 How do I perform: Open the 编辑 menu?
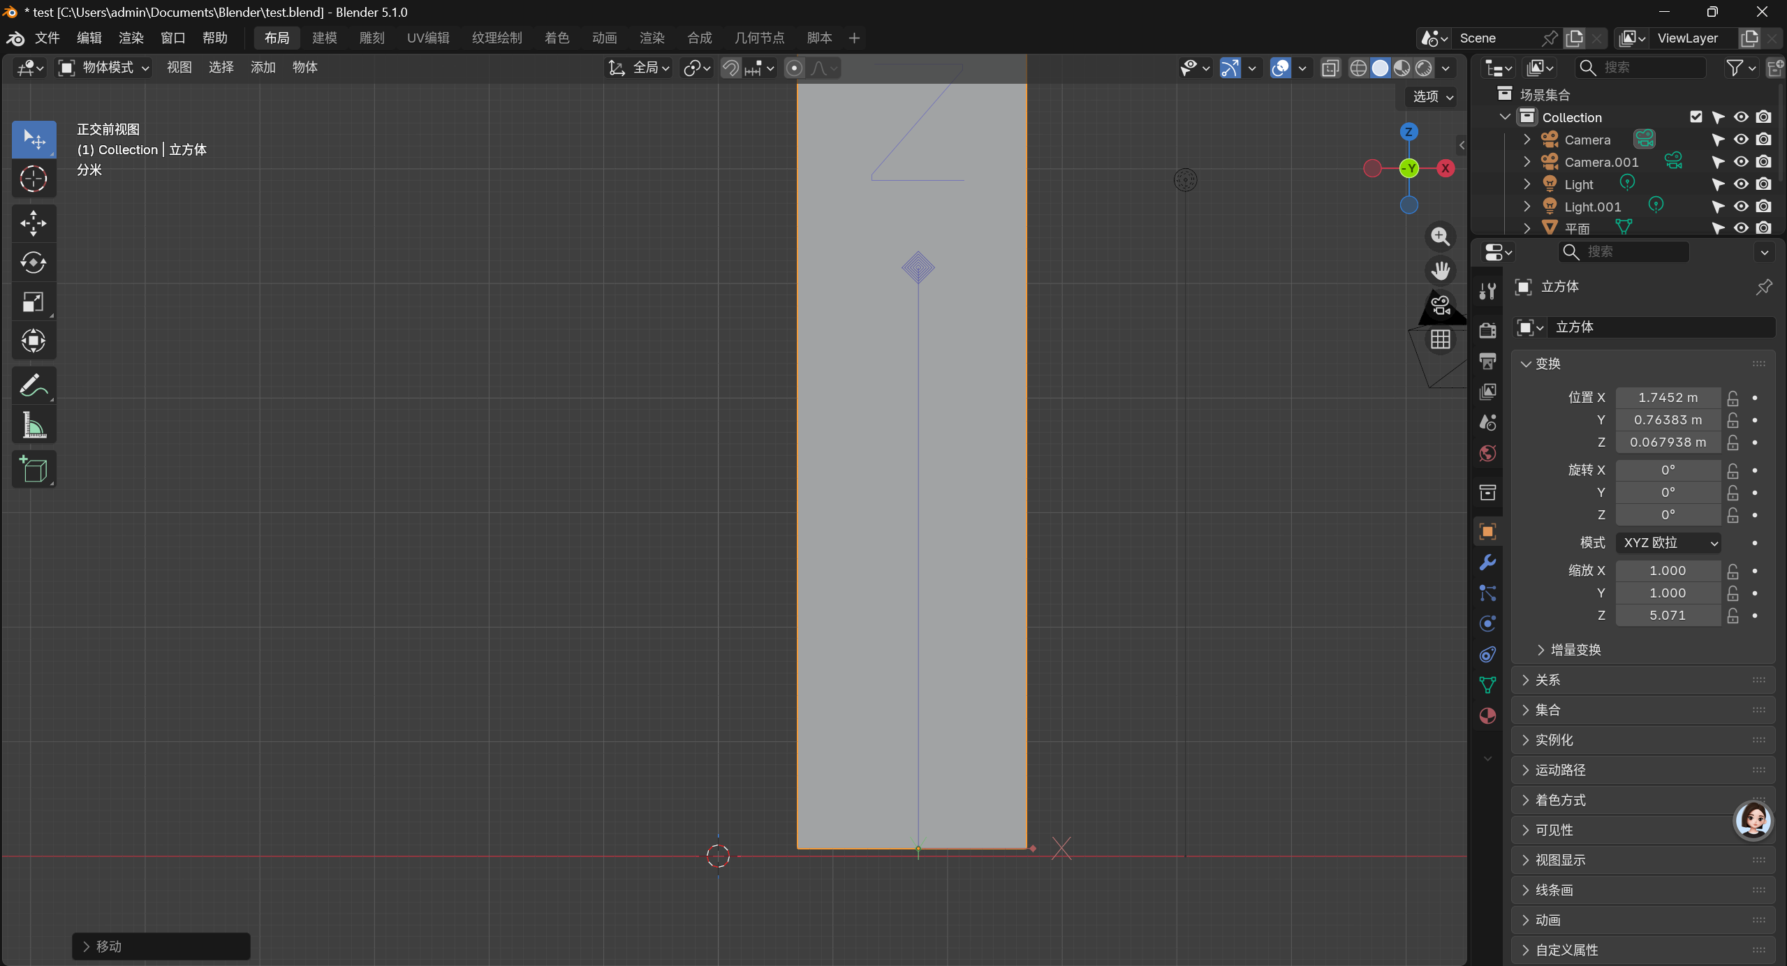click(89, 38)
